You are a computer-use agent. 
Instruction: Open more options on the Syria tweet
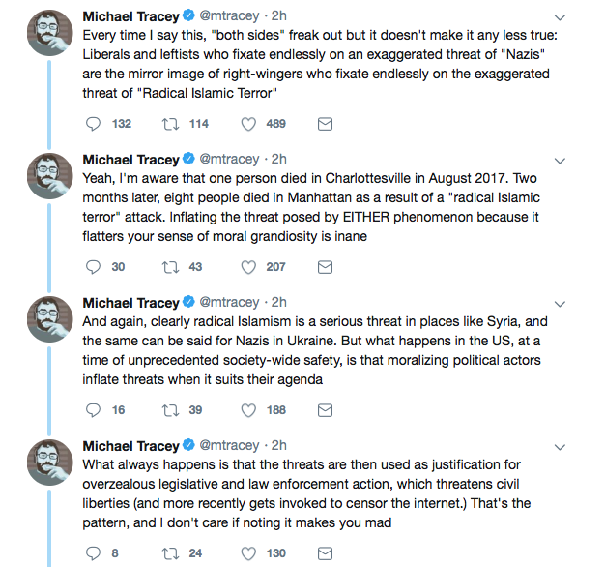[560, 304]
